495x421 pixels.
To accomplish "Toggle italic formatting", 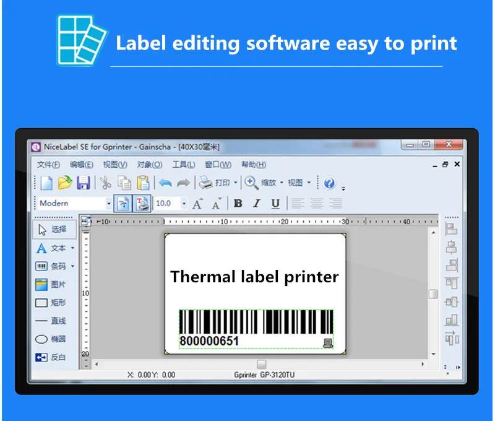I will pyautogui.click(x=257, y=204).
